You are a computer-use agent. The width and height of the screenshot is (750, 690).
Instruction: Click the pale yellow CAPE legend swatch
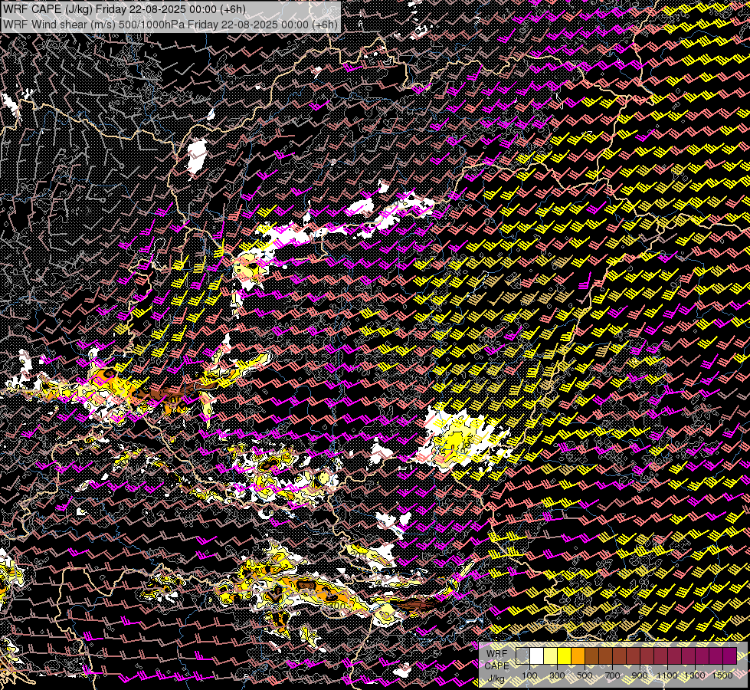[551, 655]
